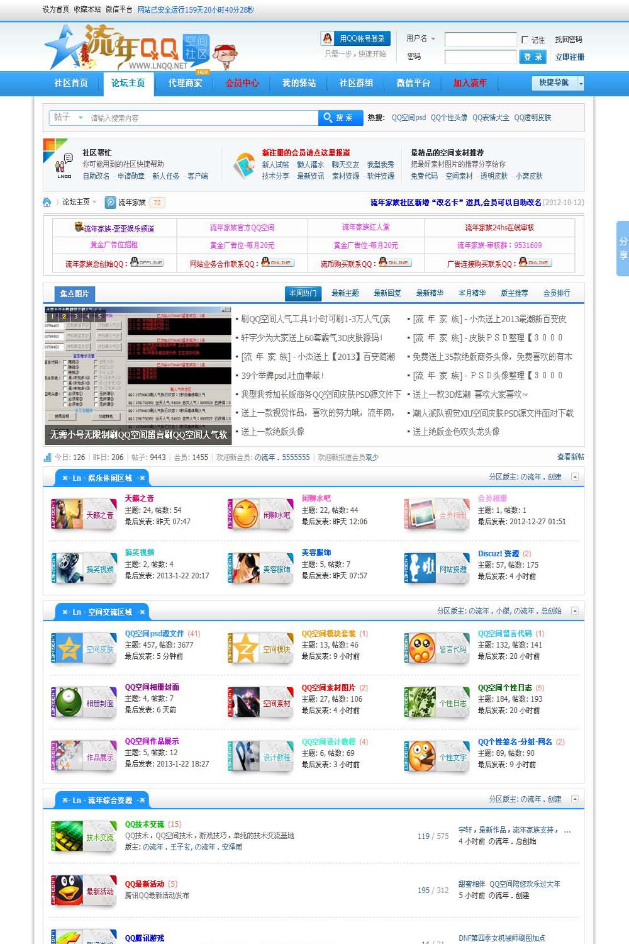Open 我的驿站 in navigation bar
629x944 pixels.
[x=299, y=83]
